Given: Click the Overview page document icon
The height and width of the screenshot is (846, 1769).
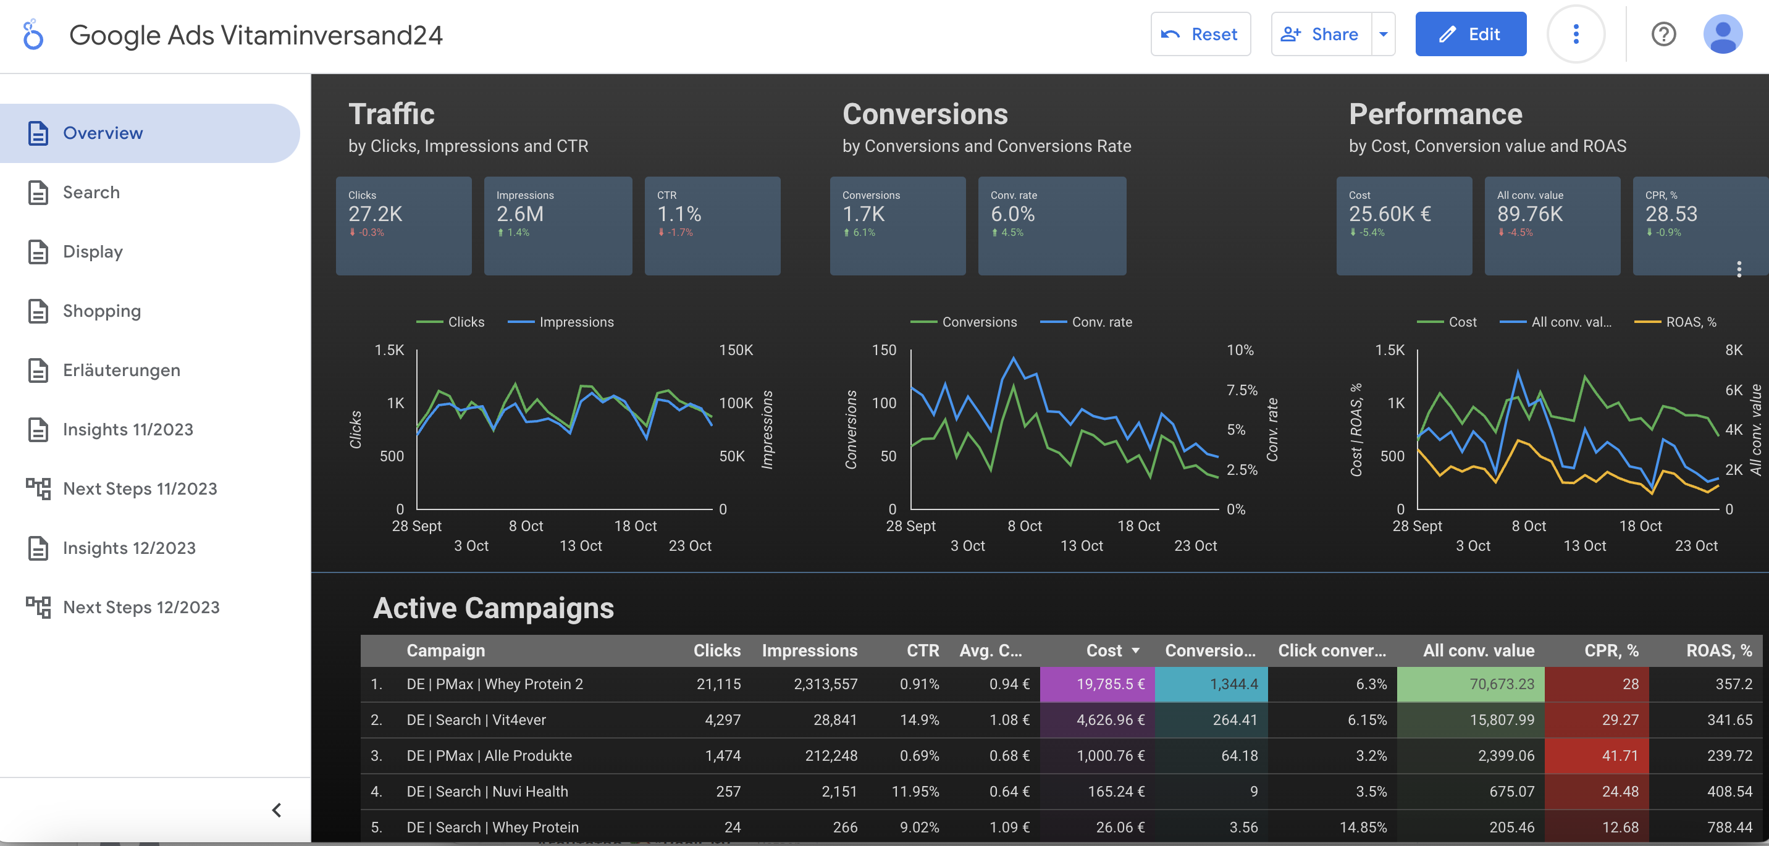Looking at the screenshot, I should pos(38,133).
